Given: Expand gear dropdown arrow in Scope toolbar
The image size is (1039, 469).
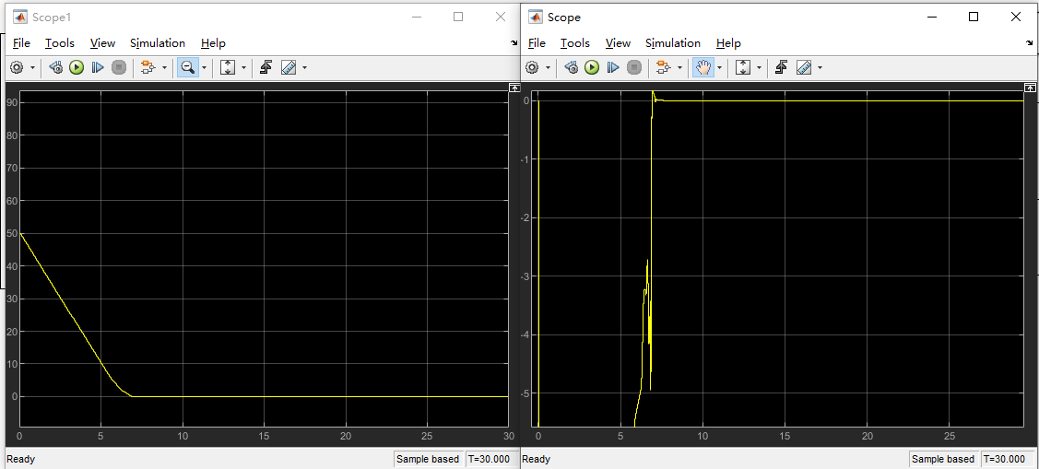Looking at the screenshot, I should pos(548,67).
